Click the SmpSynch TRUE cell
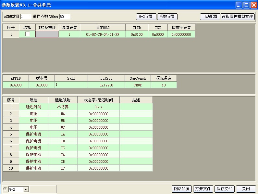This screenshot has height=194, width=258. pyautogui.click(x=138, y=85)
